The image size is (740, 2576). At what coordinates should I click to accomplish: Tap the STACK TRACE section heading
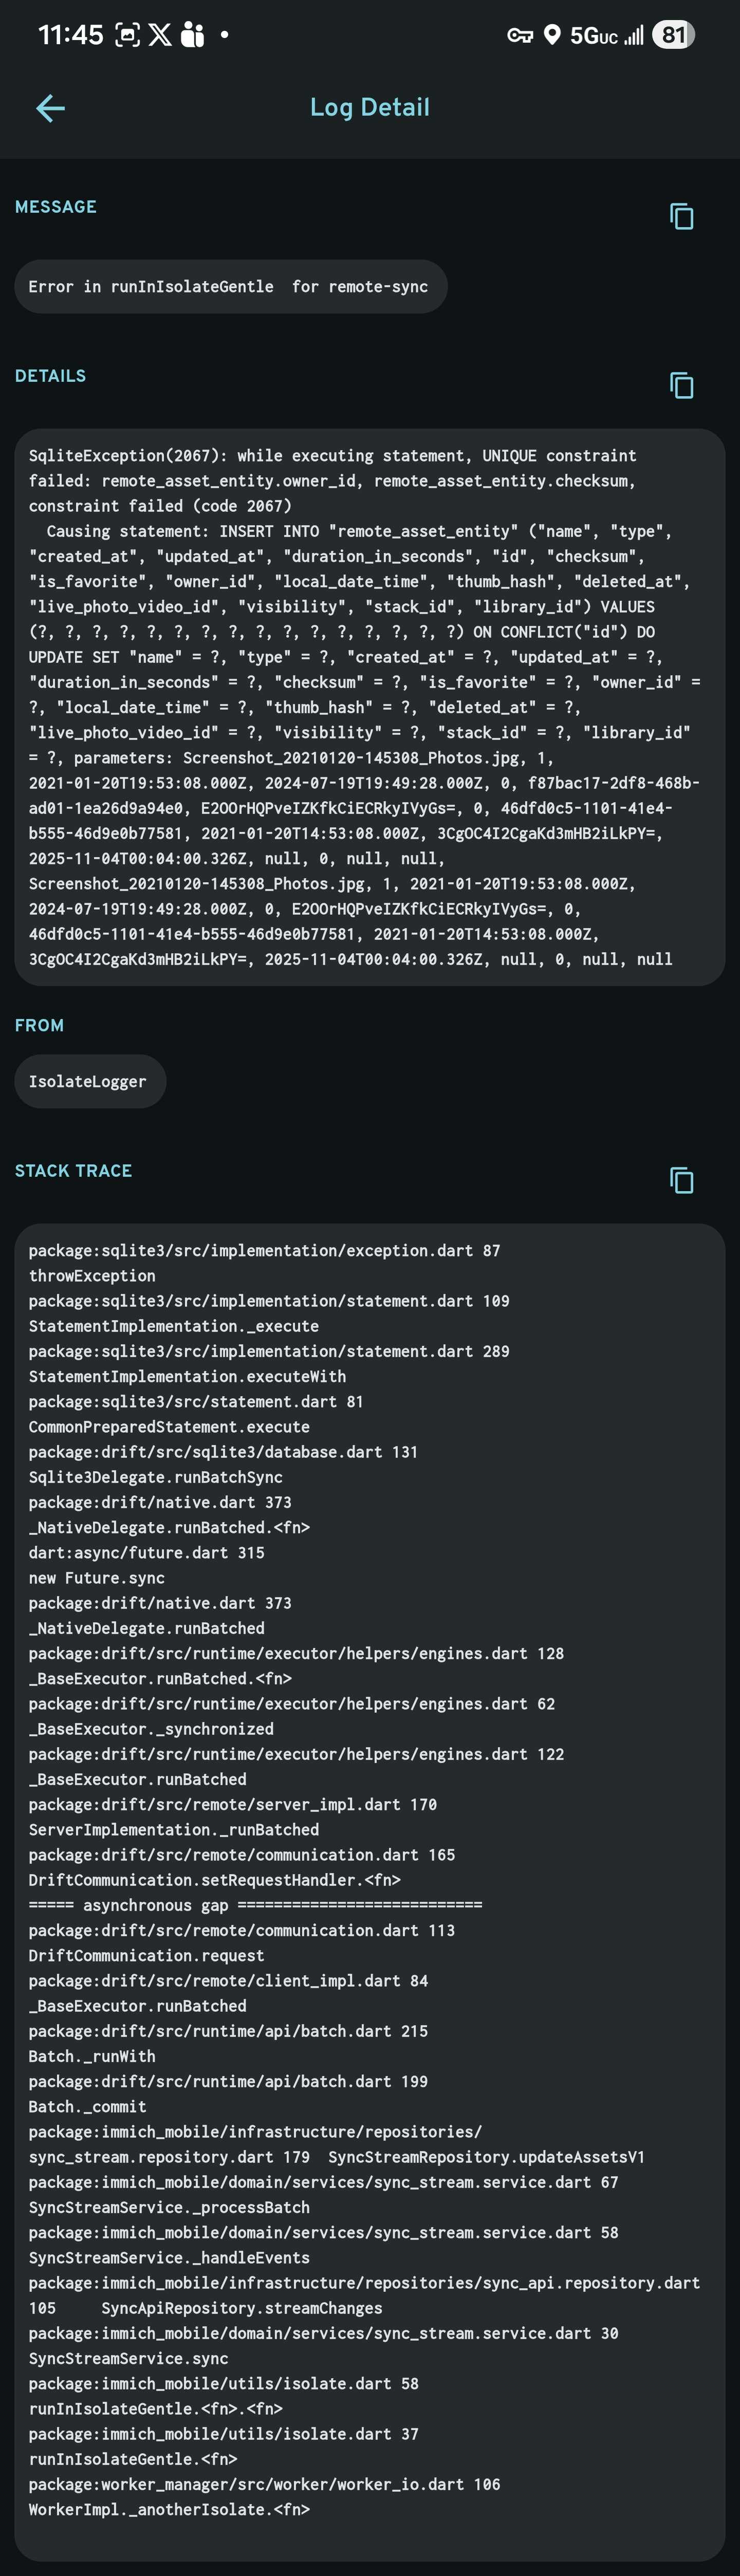[x=73, y=1170]
